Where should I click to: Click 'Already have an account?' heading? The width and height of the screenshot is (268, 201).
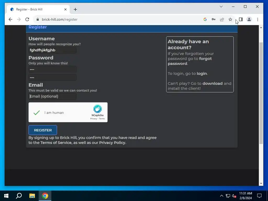coord(188,44)
